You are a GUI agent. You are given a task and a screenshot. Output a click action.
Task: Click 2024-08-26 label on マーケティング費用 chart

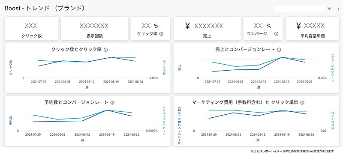pyautogui.click(x=306, y=135)
